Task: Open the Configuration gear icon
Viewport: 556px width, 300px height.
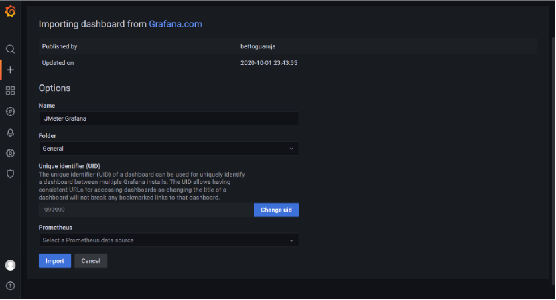Action: 10,153
